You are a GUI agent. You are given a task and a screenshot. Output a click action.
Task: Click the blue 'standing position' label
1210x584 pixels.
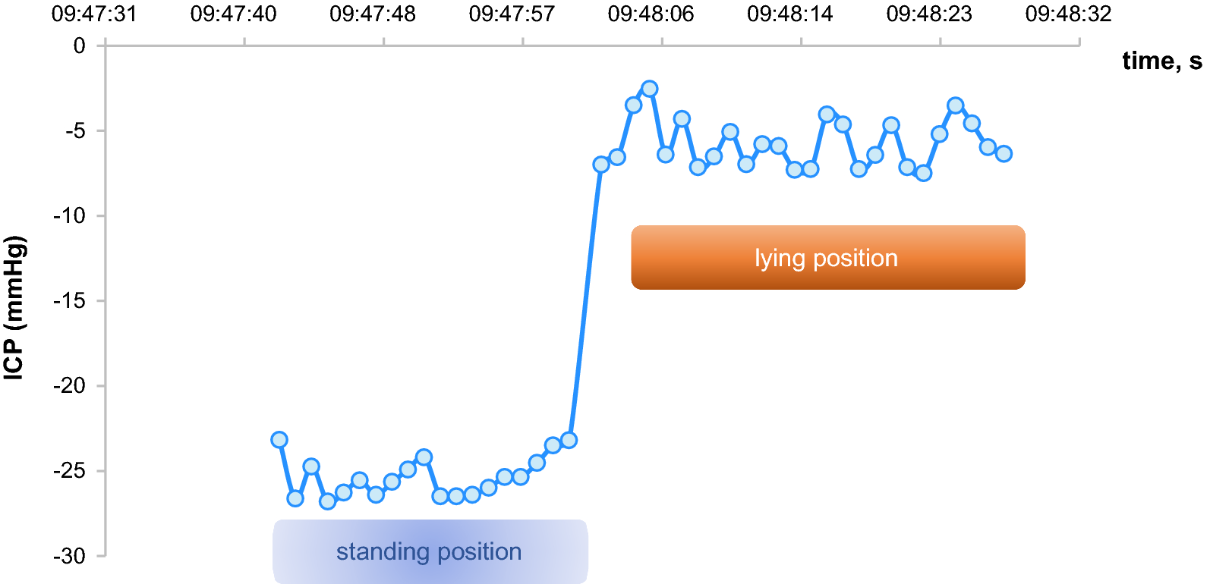[430, 551]
